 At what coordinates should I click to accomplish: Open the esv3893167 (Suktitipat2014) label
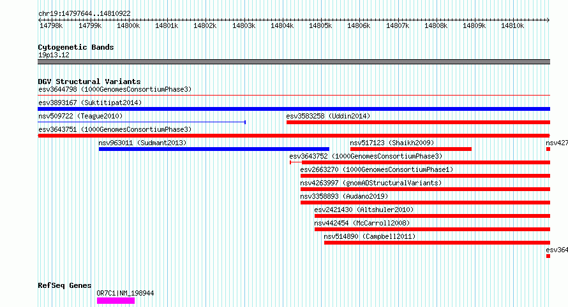90,103
